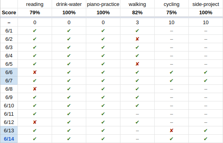Select the 6/14 date row label

coord(9,139)
